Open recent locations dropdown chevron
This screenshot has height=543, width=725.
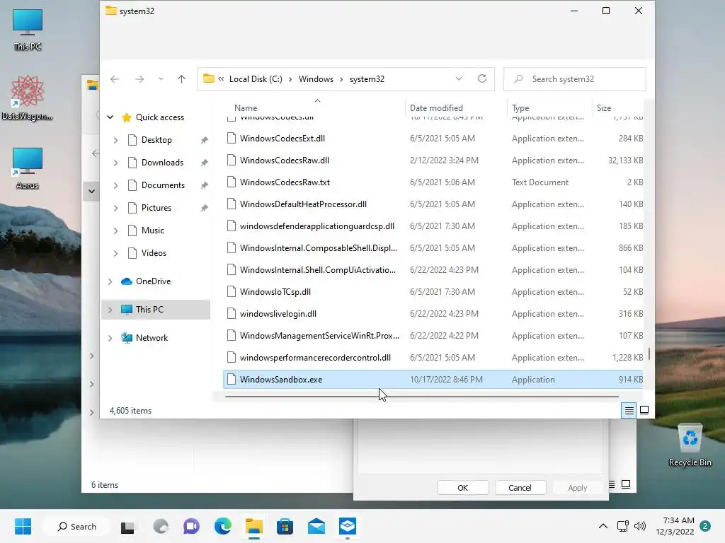(x=161, y=79)
